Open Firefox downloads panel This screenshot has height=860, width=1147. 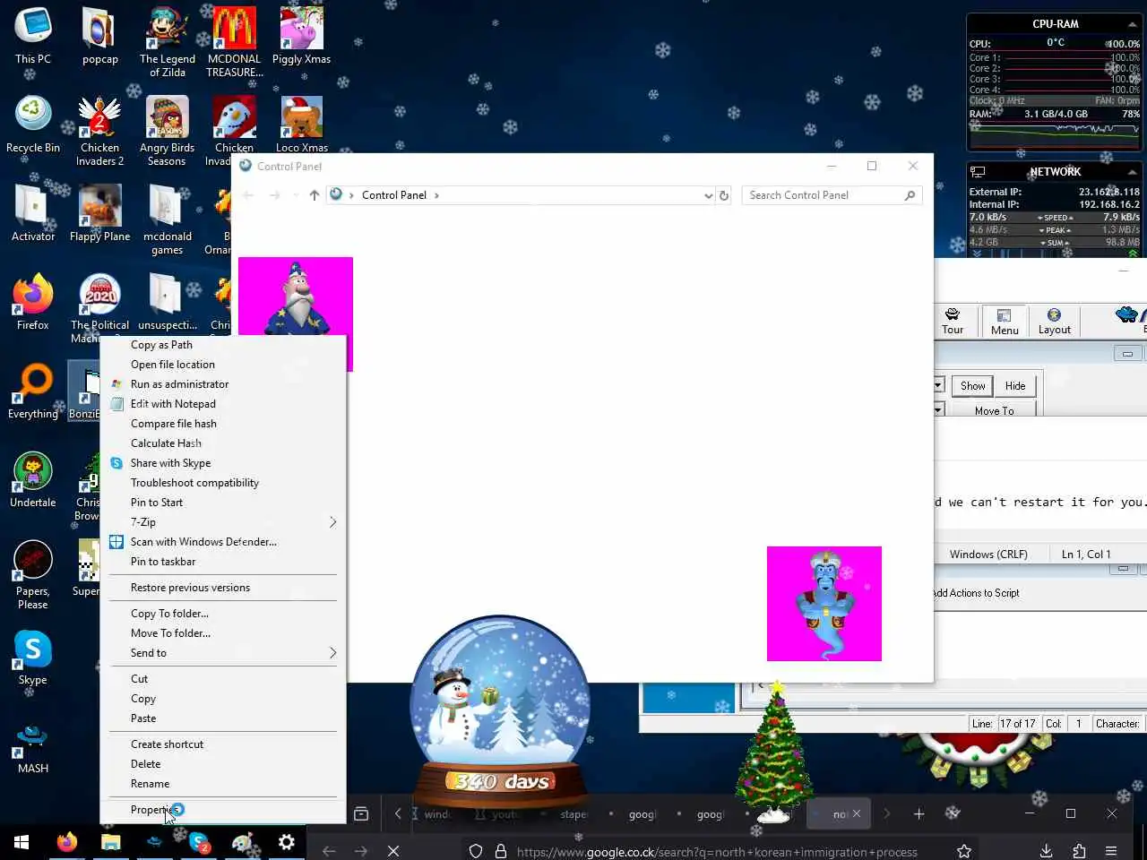(1046, 851)
